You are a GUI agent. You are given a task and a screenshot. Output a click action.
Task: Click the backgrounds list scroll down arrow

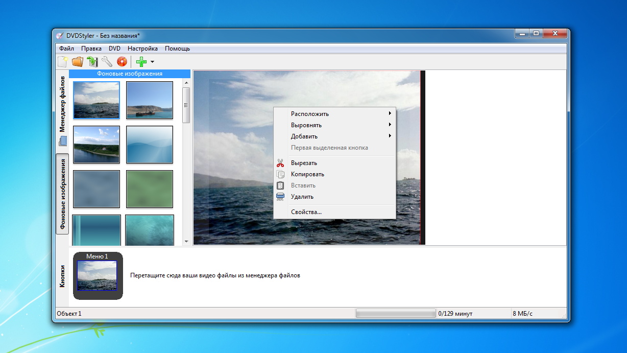(x=186, y=241)
